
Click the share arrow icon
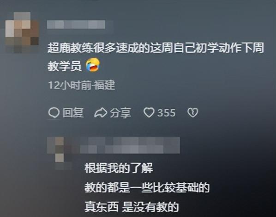(x=101, y=113)
